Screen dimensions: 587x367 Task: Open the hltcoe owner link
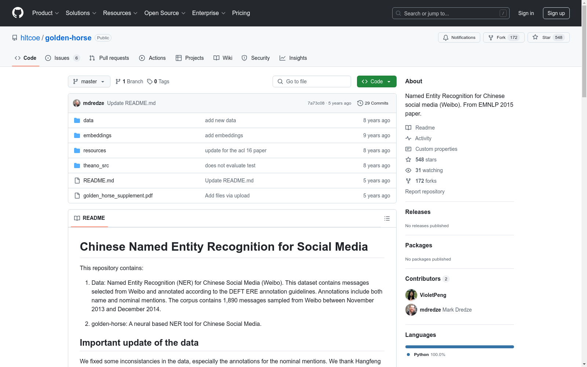coord(30,38)
